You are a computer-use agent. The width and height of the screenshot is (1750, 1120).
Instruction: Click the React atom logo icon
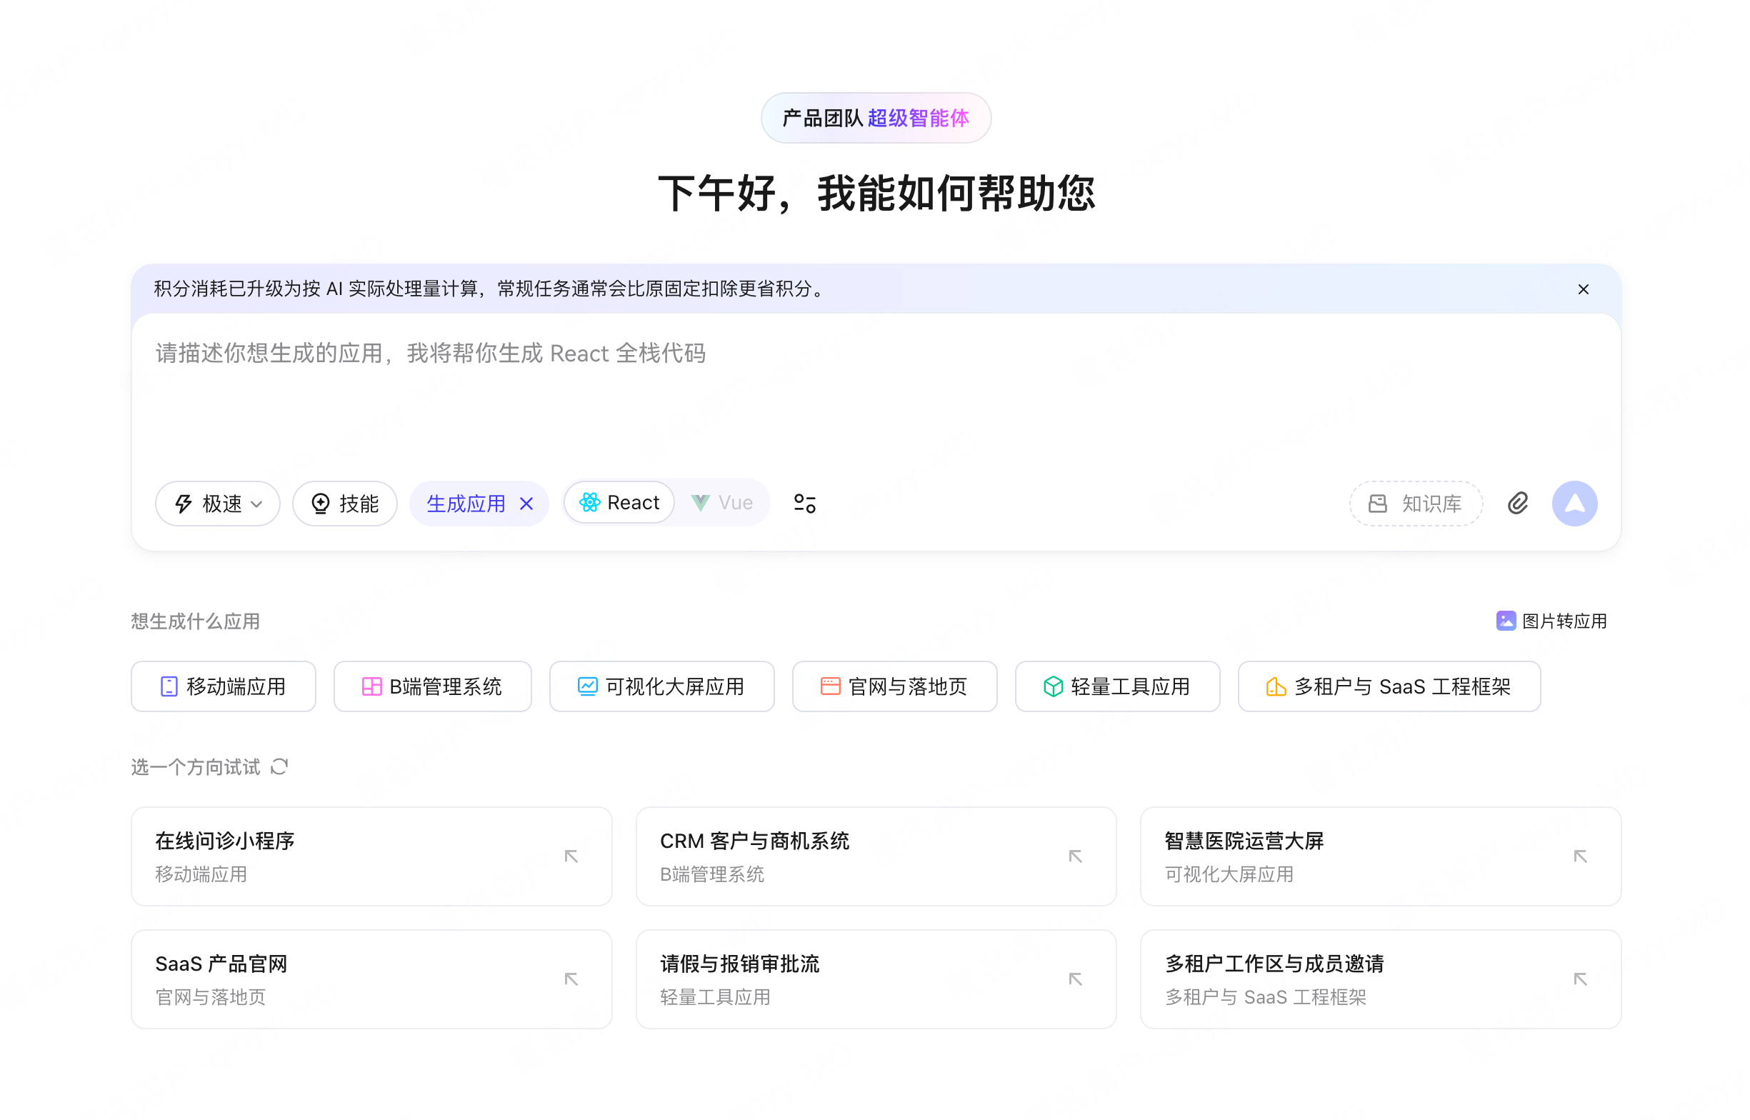[x=589, y=503]
